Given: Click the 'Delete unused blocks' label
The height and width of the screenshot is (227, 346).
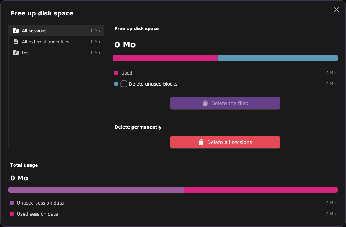Looking at the screenshot, I should pyautogui.click(x=153, y=84).
